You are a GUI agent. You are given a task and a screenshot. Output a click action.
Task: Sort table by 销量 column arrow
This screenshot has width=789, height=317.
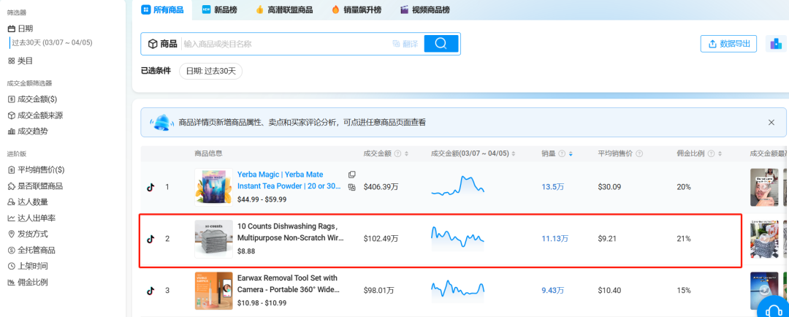(x=571, y=153)
